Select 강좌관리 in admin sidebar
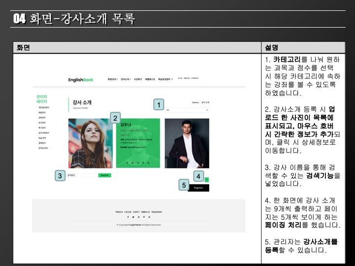355x266 pixels. point(42,118)
